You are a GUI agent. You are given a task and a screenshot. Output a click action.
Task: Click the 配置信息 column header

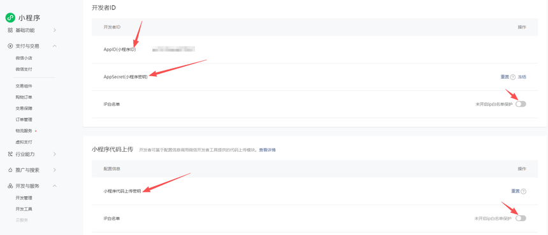coord(112,168)
